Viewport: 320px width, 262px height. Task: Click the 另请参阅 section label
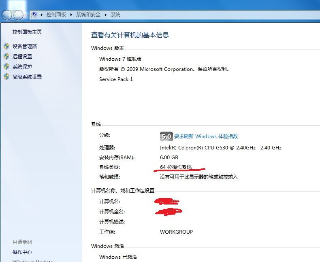coord(22,242)
